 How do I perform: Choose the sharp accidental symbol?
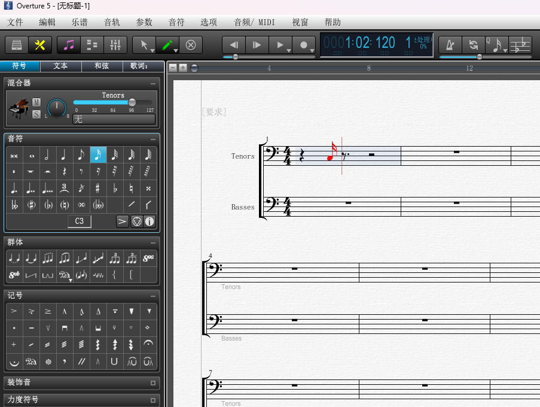click(x=97, y=189)
